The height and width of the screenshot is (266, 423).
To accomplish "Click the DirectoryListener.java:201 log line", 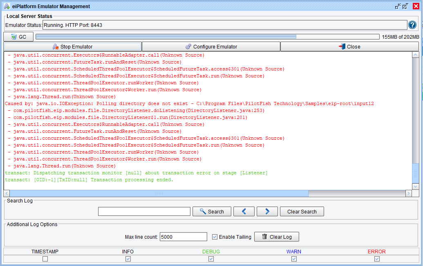I will [128, 118].
